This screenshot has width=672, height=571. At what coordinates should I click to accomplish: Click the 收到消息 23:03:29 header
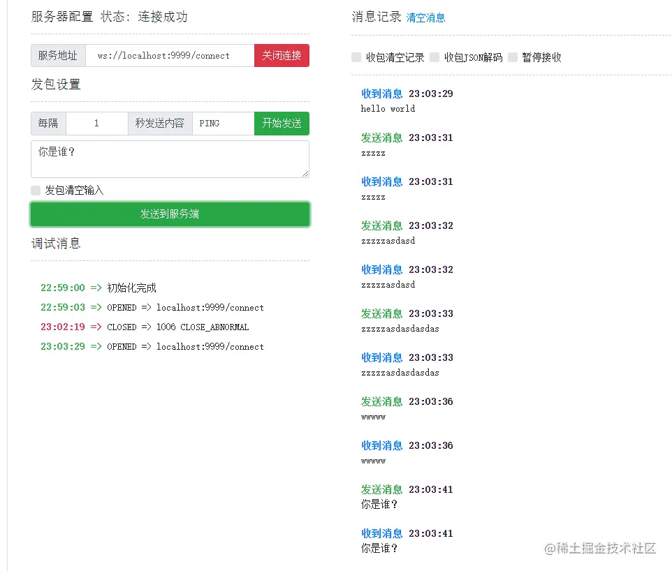point(407,94)
